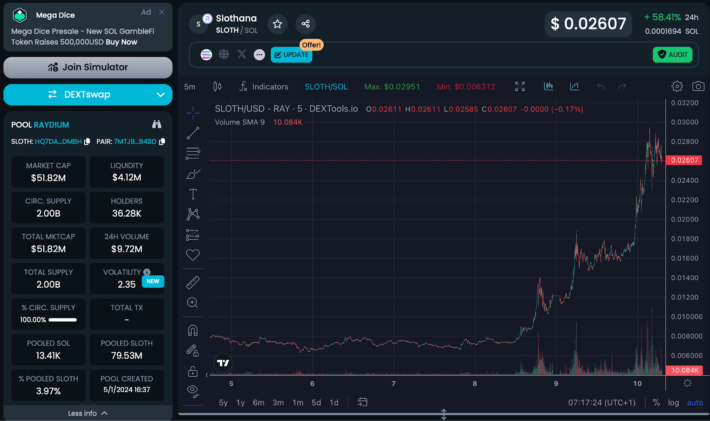This screenshot has width=710, height=421.
Task: Open the TradingView logo link
Action: (223, 363)
